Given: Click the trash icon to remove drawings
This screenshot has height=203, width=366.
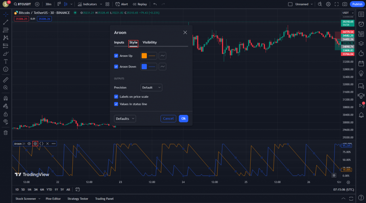Looking at the screenshot, I should pyautogui.click(x=6, y=133).
